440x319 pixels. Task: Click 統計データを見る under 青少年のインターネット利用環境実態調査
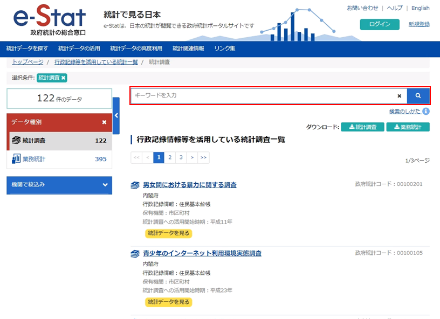pyautogui.click(x=168, y=302)
